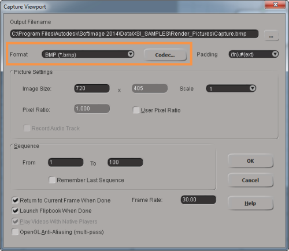Expand the Padding dropdown
Screen dimensions: 289x251
(254, 54)
